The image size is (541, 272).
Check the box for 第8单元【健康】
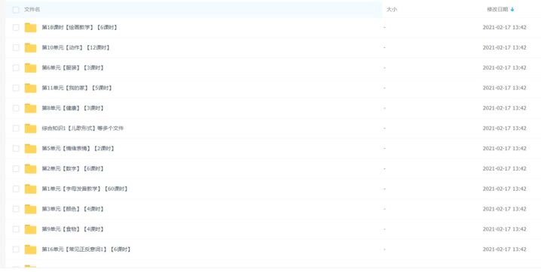[x=16, y=108]
